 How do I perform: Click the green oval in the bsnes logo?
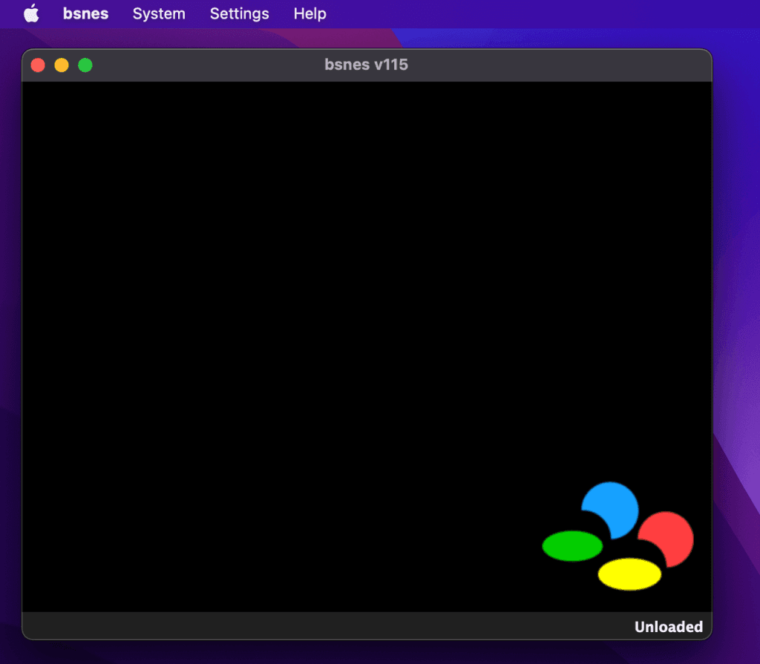click(571, 545)
